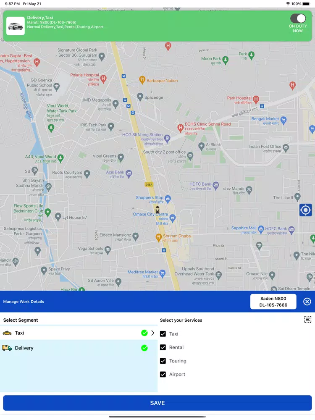The width and height of the screenshot is (315, 420).
Task: Tap the Bengali Market cart pin
Action: click(283, 120)
